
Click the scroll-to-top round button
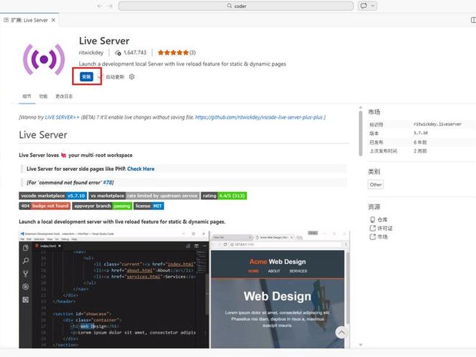[342, 333]
